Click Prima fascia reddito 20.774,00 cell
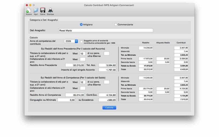 (146, 89)
